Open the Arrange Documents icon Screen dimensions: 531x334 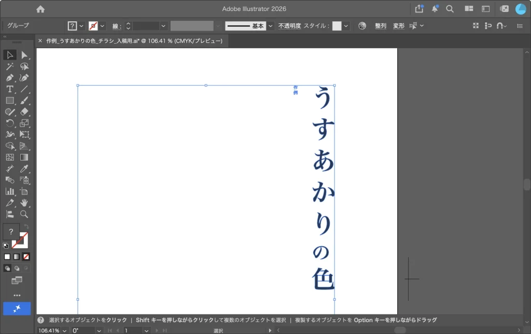[469, 9]
